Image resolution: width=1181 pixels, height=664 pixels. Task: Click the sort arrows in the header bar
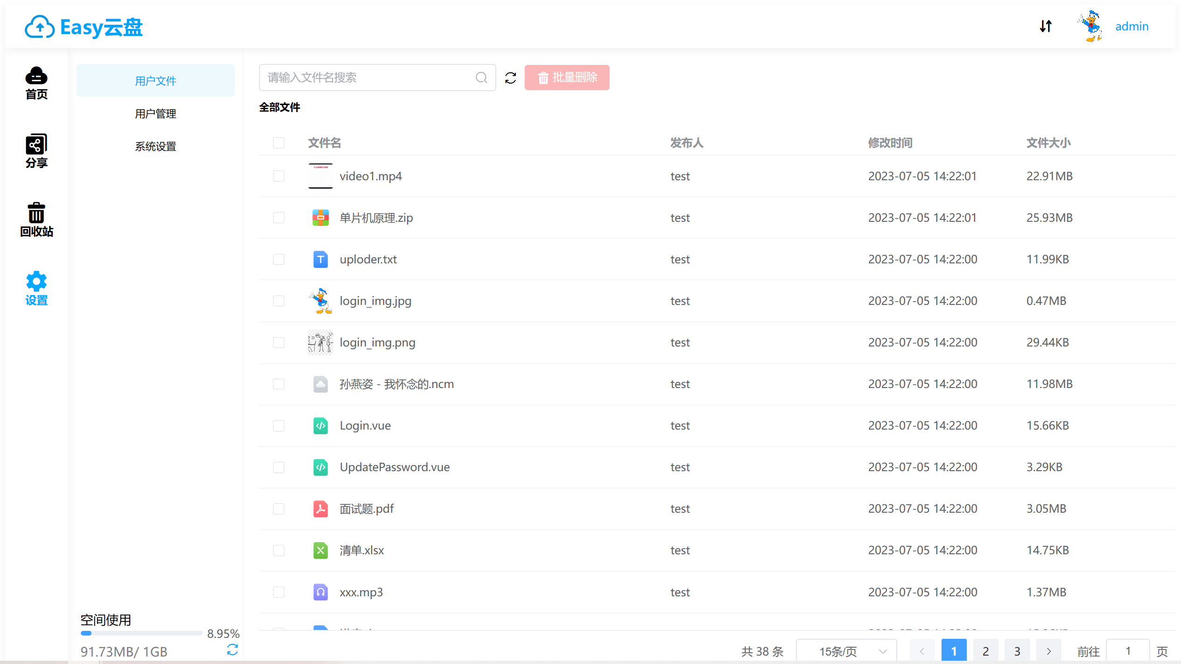1046,26
